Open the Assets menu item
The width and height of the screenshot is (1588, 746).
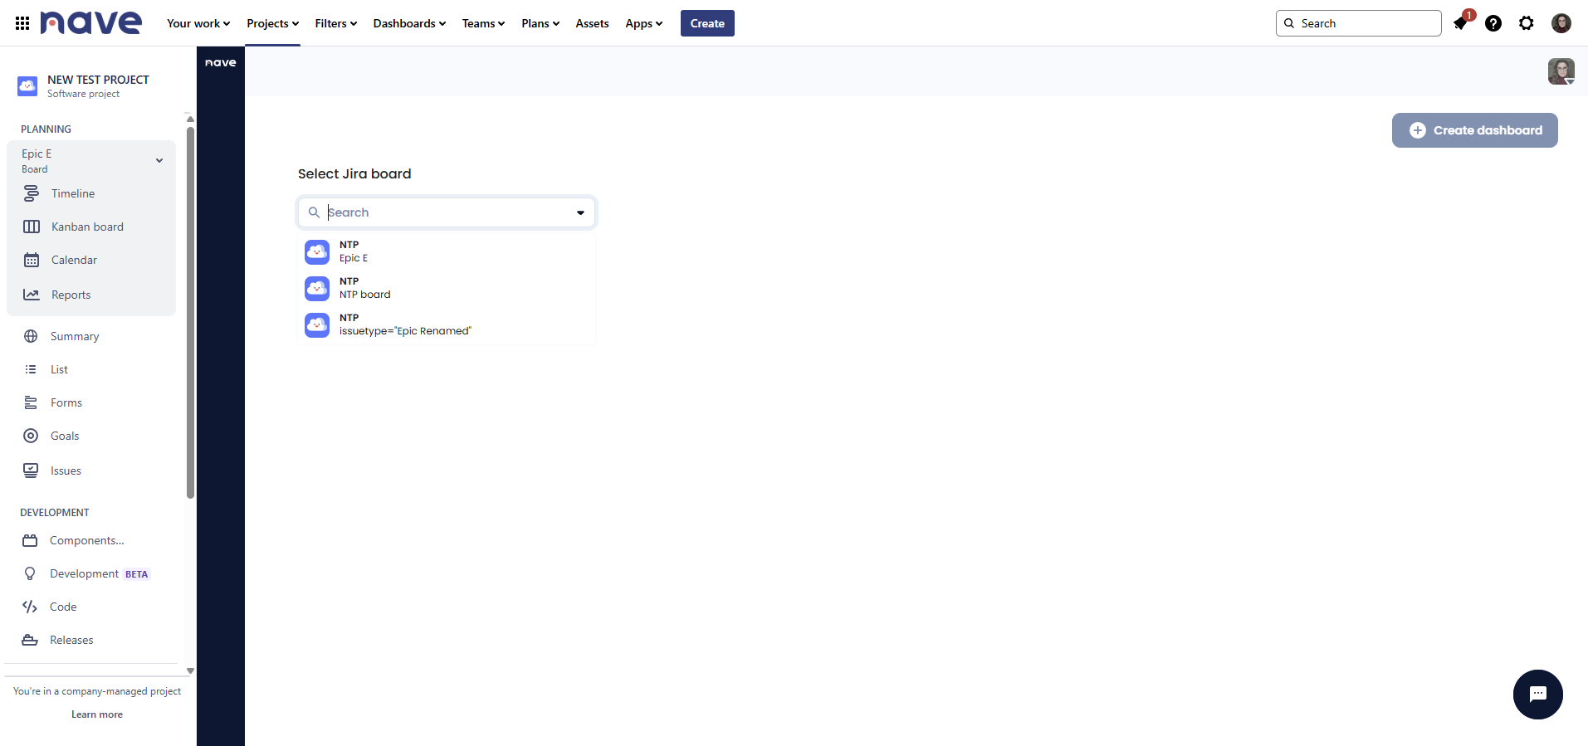(592, 23)
